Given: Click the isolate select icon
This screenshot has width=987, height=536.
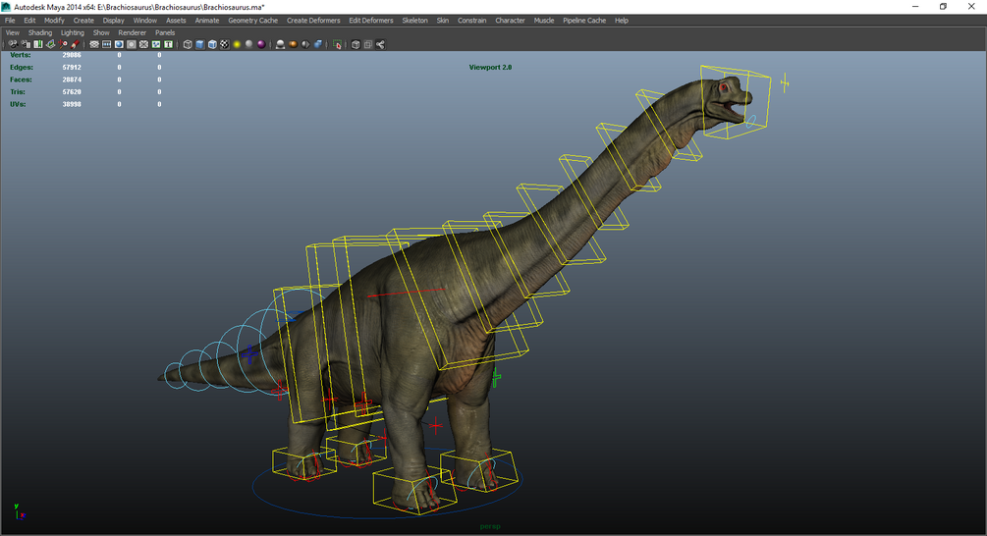Looking at the screenshot, I should coord(337,45).
